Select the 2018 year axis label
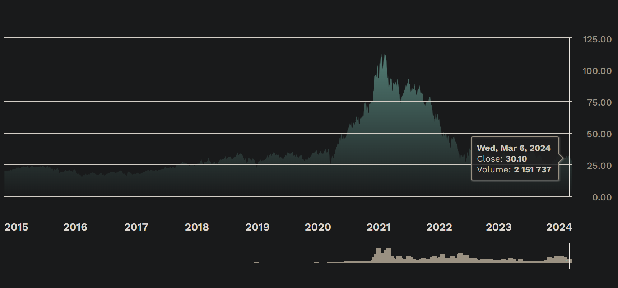The width and height of the screenshot is (618, 288). [x=197, y=227]
